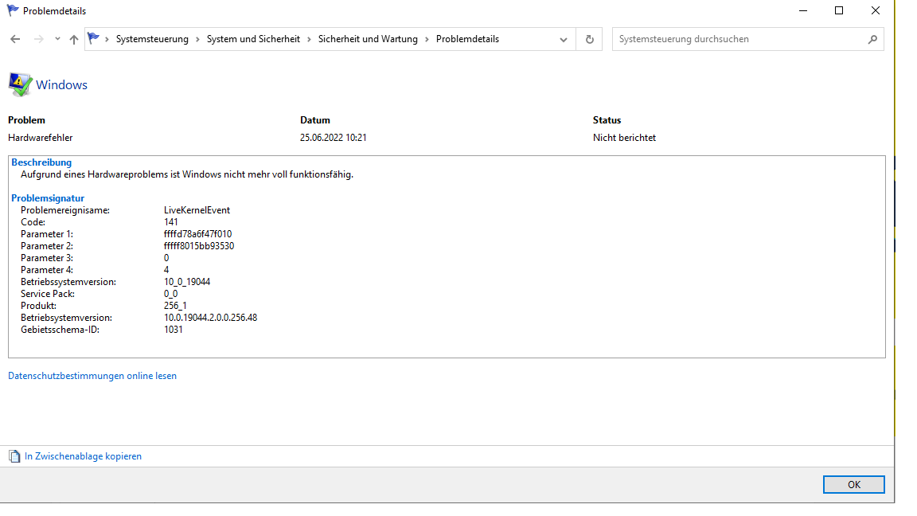Select System und Sicherheit breadcrumb
This screenshot has height=516, width=917.
click(253, 39)
